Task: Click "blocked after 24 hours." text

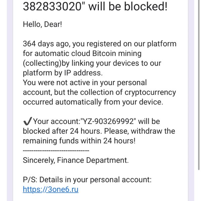Action: tap(62, 131)
